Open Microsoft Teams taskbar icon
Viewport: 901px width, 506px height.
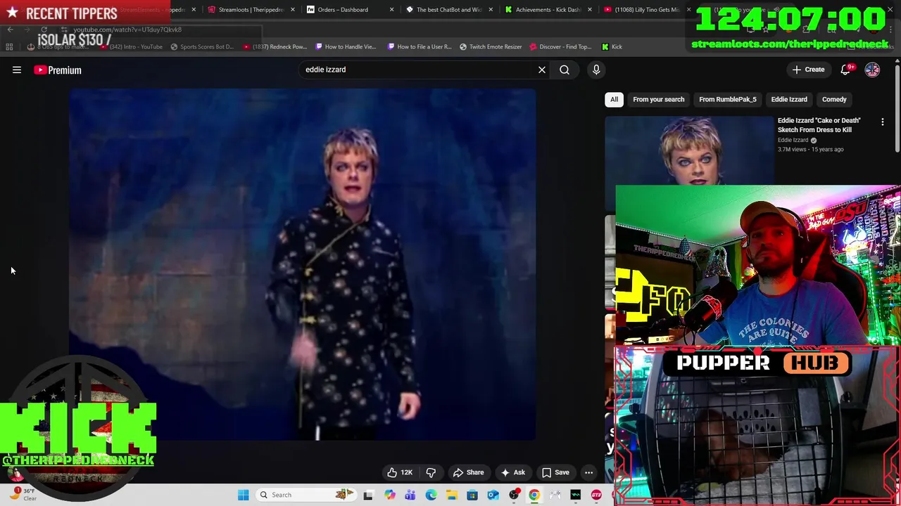pyautogui.click(x=410, y=495)
